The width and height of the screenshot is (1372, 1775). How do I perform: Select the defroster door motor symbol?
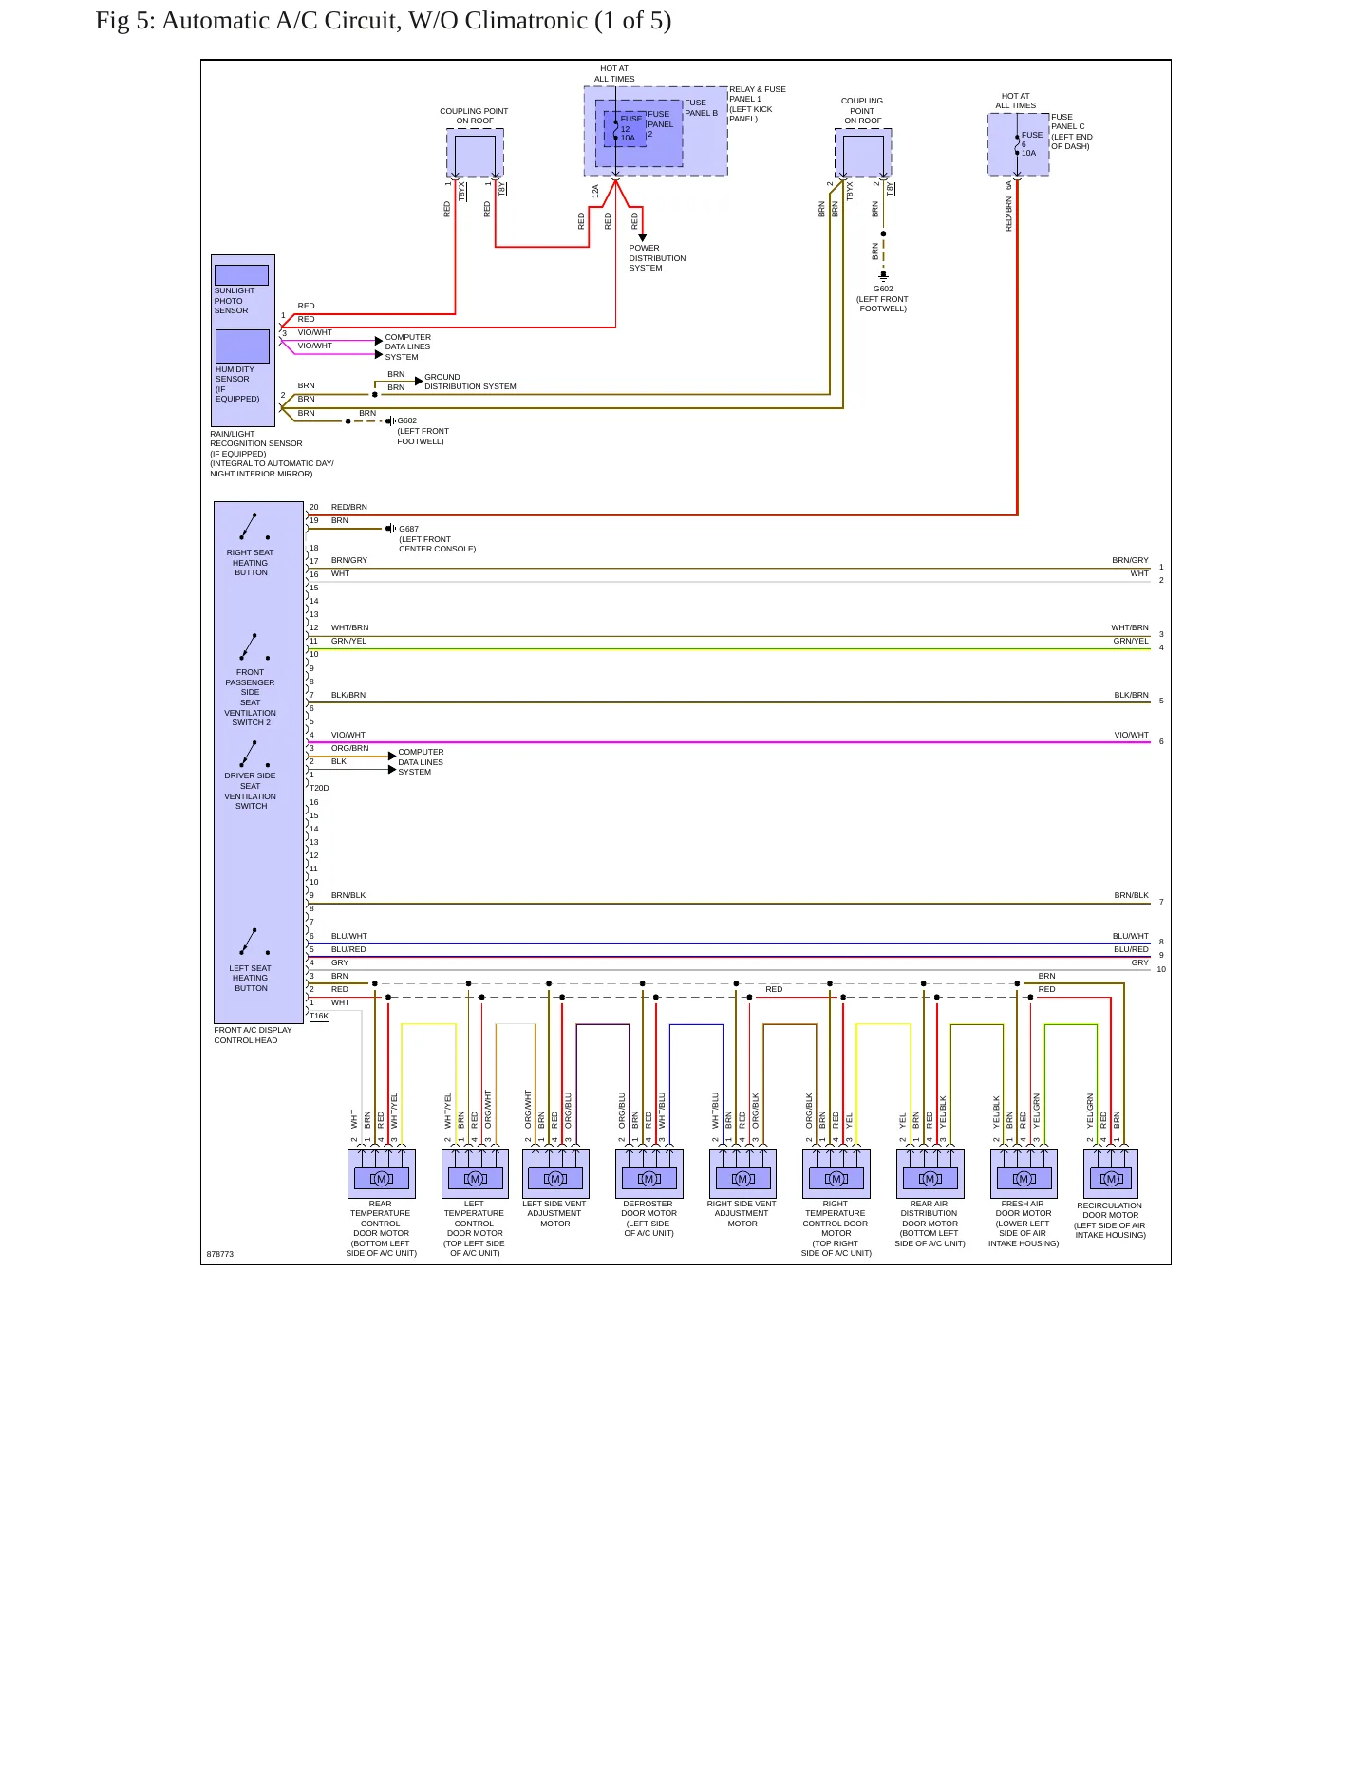click(x=649, y=1178)
